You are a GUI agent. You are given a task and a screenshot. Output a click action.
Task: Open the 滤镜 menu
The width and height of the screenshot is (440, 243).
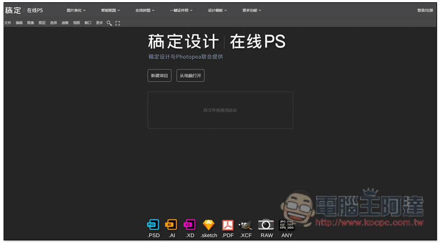pyautogui.click(x=65, y=23)
